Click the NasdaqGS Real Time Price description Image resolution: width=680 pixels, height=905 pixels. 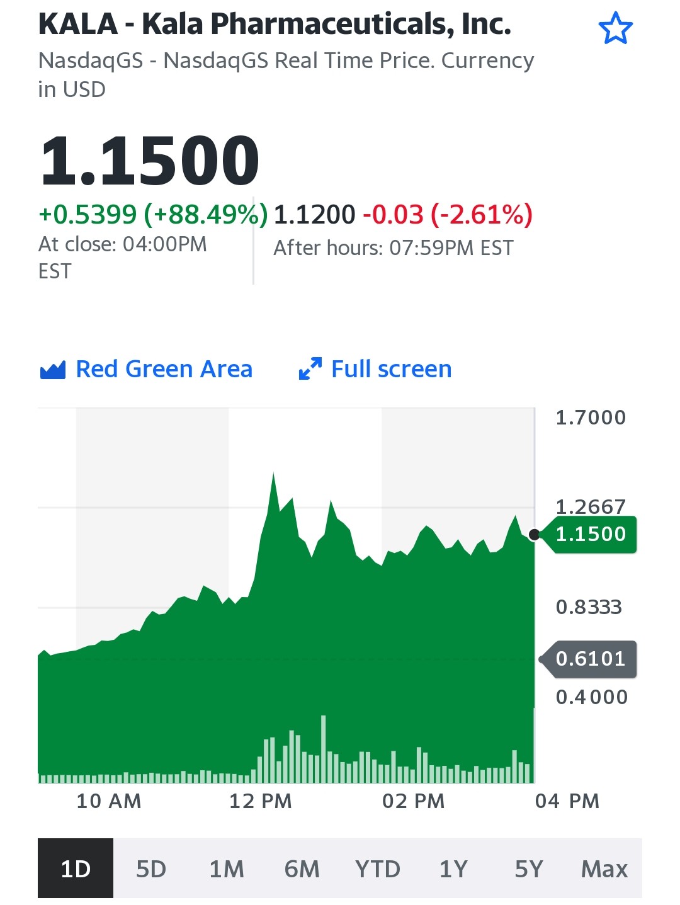click(286, 74)
